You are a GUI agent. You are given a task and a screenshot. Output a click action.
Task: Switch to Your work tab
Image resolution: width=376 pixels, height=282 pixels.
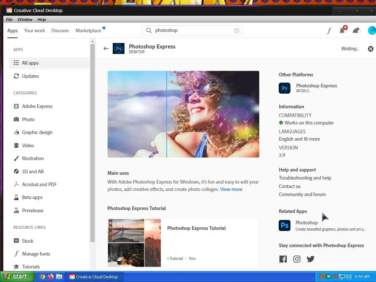tap(35, 31)
